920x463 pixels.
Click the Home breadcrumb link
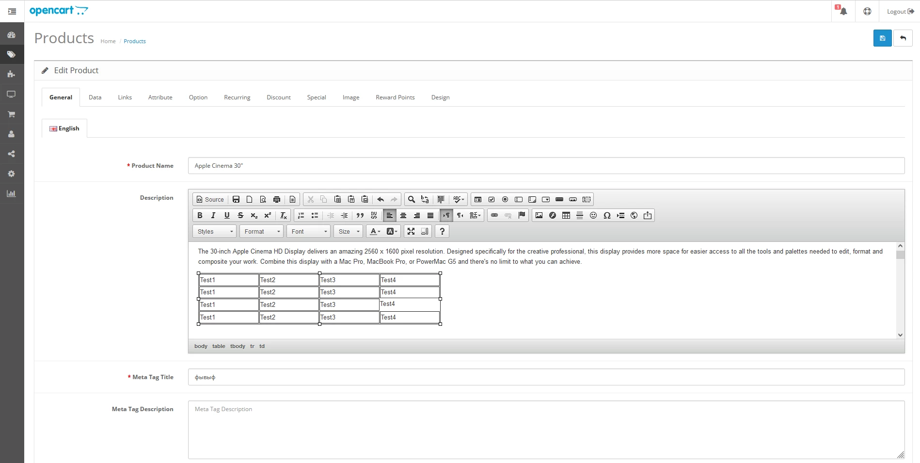(x=108, y=41)
